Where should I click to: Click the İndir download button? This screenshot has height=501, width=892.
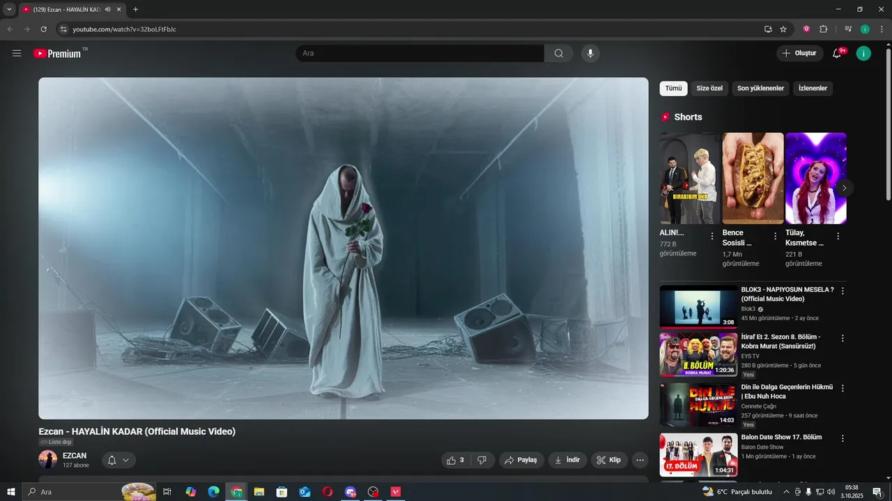567,460
